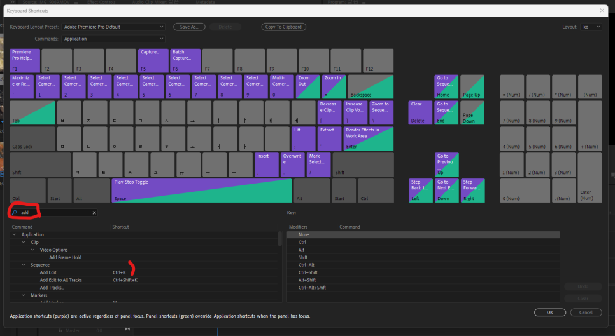The image size is (615, 336).
Task: Click the Ctrl+Shift+K shortcut cell
Action: point(125,280)
